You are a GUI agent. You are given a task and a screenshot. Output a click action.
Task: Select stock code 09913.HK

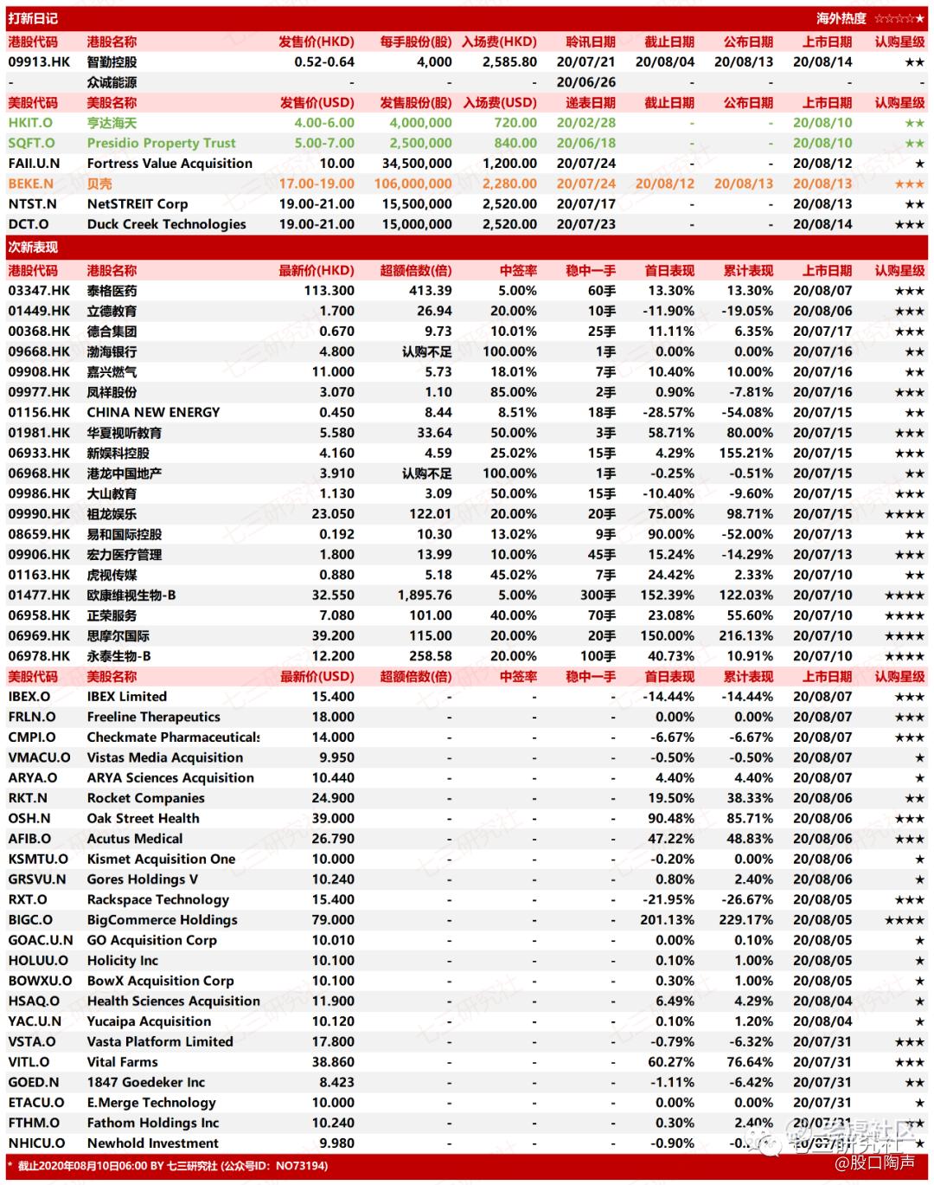39,62
